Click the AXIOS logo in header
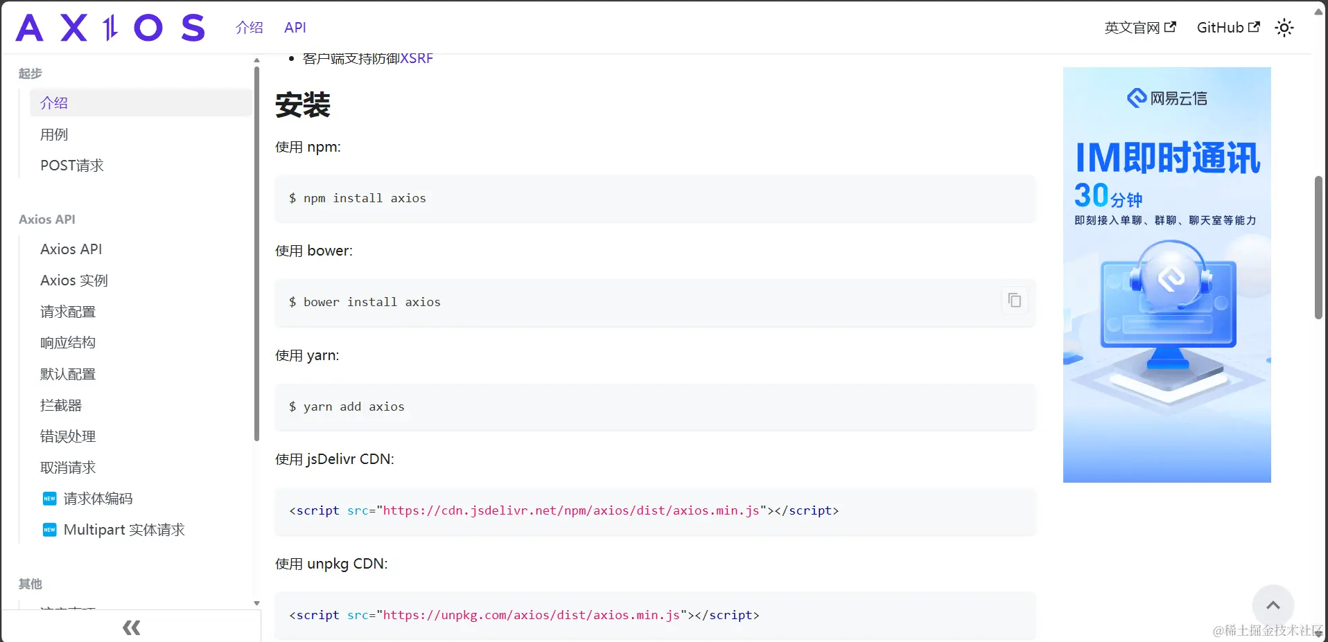The width and height of the screenshot is (1328, 642). 111,28
